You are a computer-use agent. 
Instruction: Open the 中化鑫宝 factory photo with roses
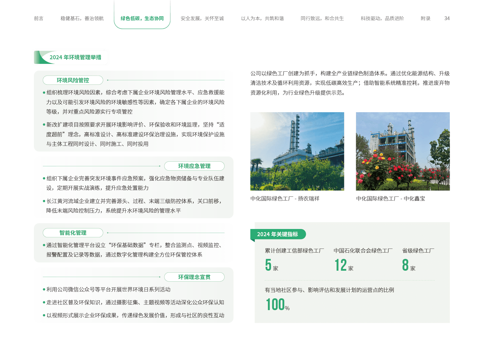pos(403,151)
